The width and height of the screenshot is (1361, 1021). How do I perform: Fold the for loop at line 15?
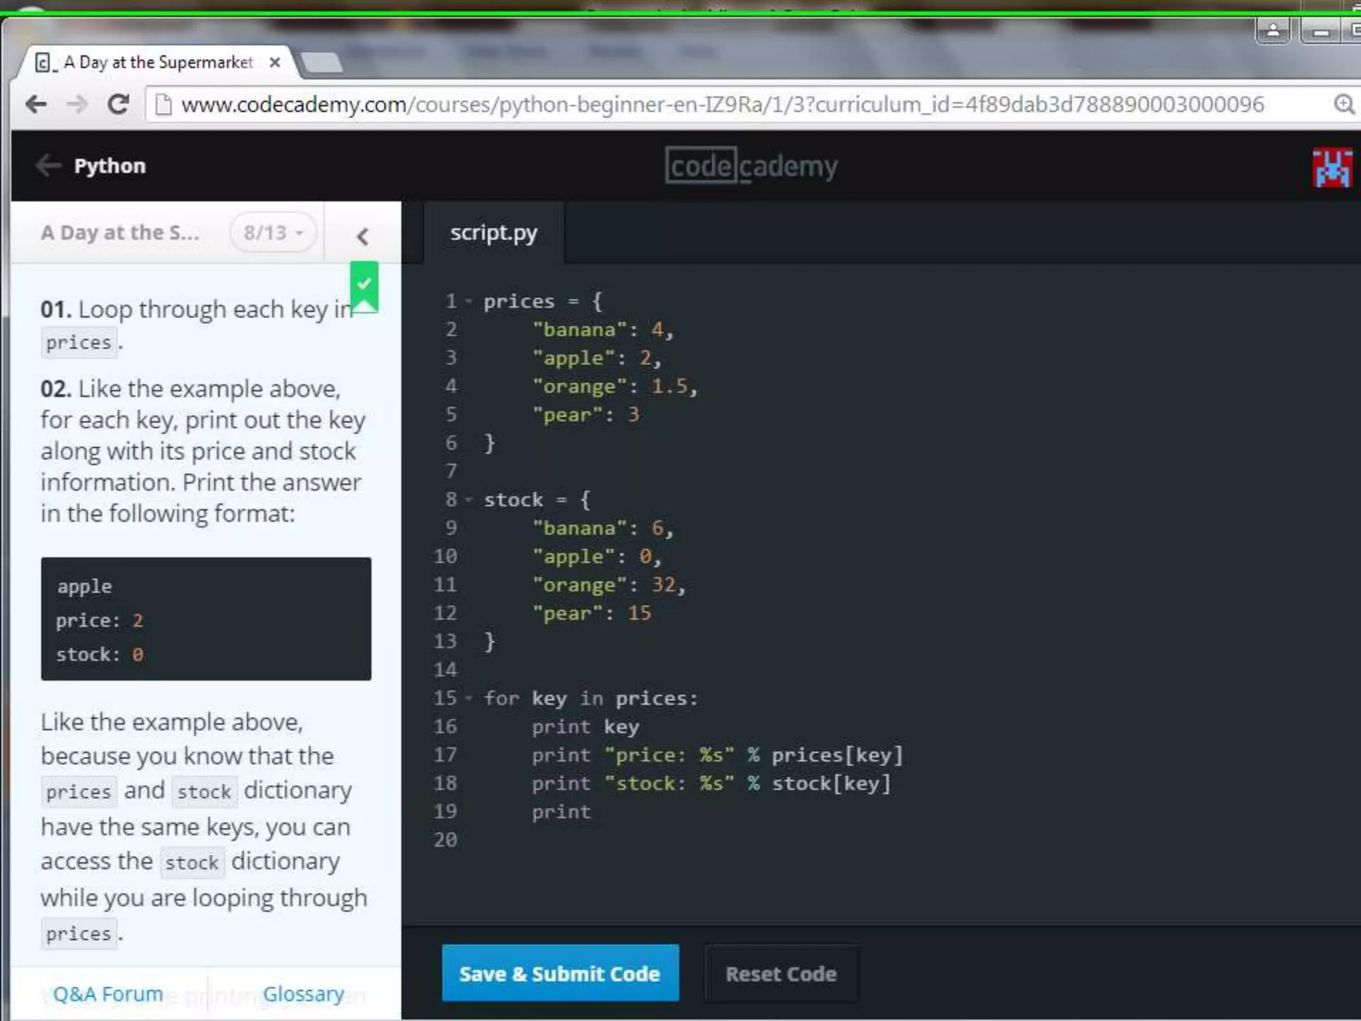tap(469, 699)
